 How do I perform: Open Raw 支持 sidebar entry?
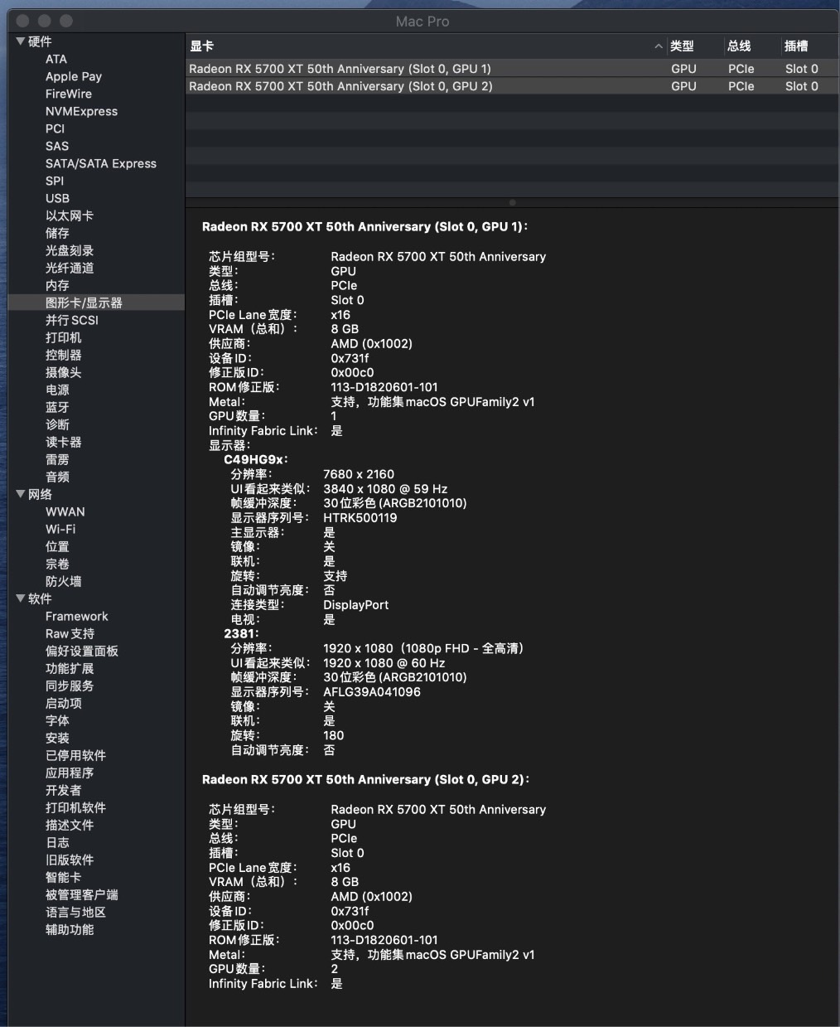70,633
